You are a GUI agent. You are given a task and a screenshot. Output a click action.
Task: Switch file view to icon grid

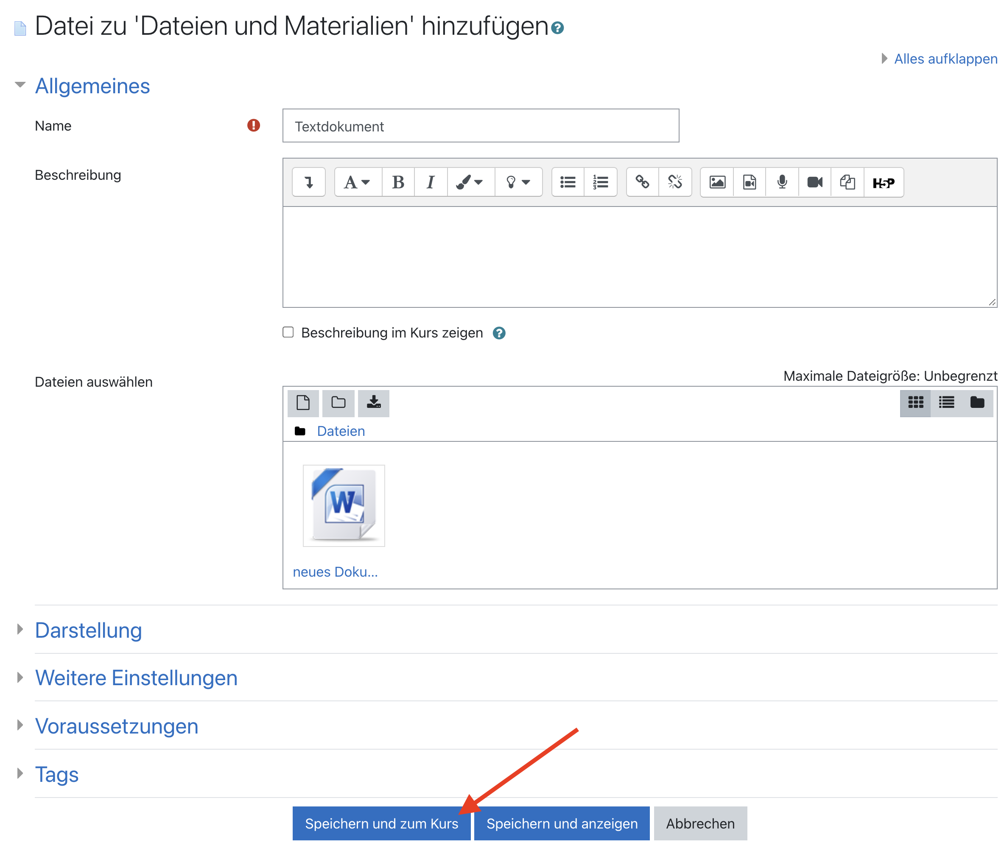point(915,402)
